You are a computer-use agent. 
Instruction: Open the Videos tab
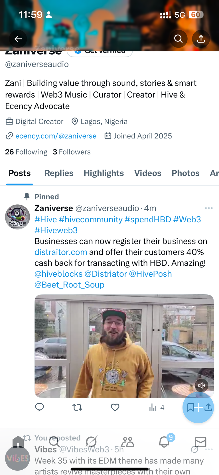pyautogui.click(x=148, y=173)
